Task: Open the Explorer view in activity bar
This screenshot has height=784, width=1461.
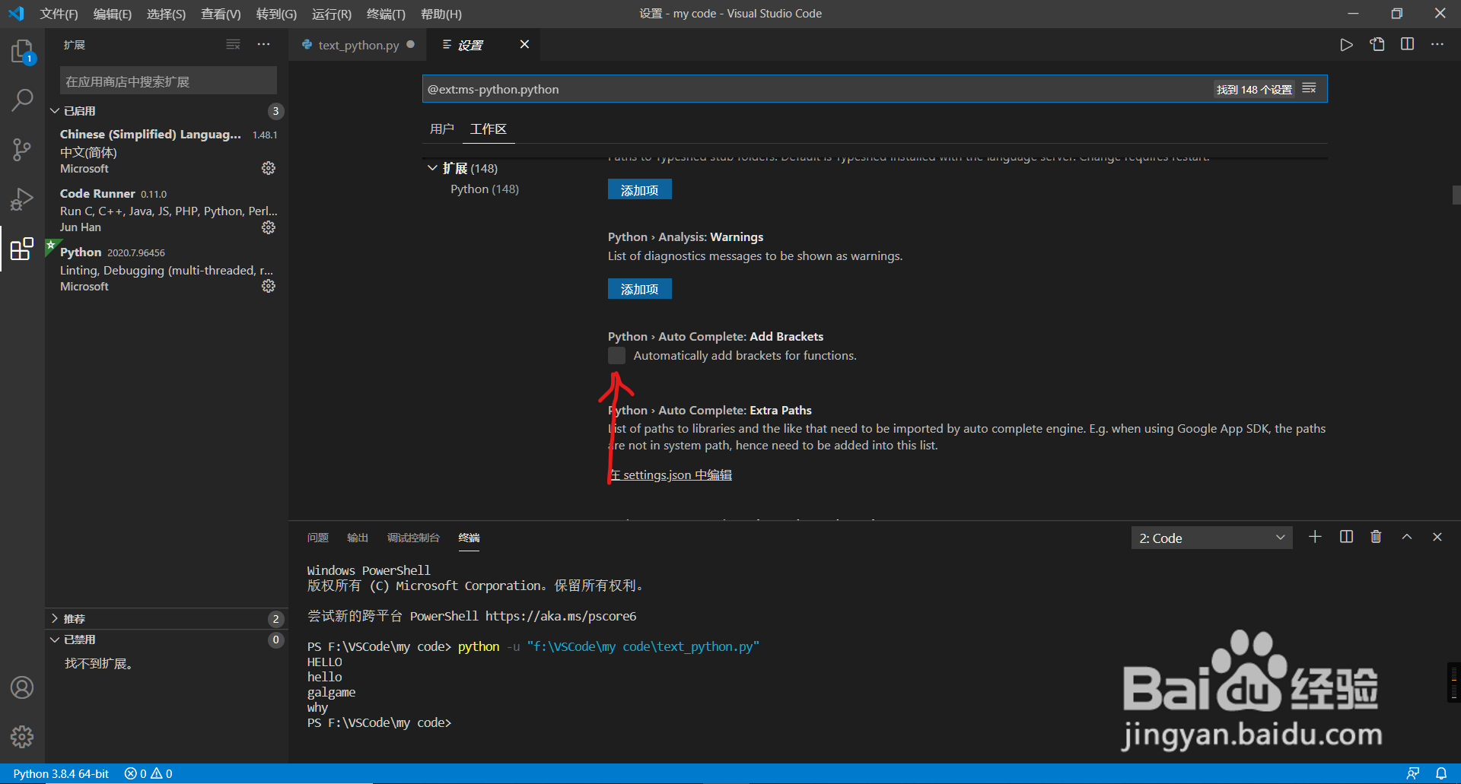Action: [22, 52]
